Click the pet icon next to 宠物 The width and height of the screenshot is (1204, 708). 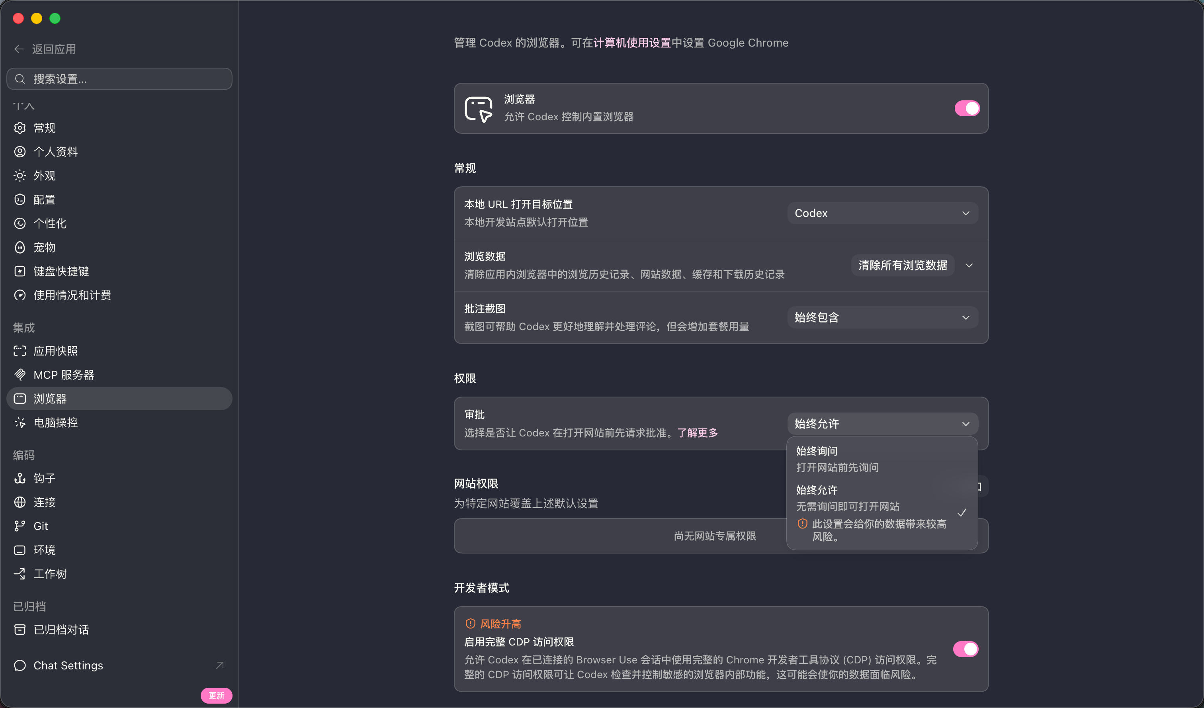coord(20,247)
